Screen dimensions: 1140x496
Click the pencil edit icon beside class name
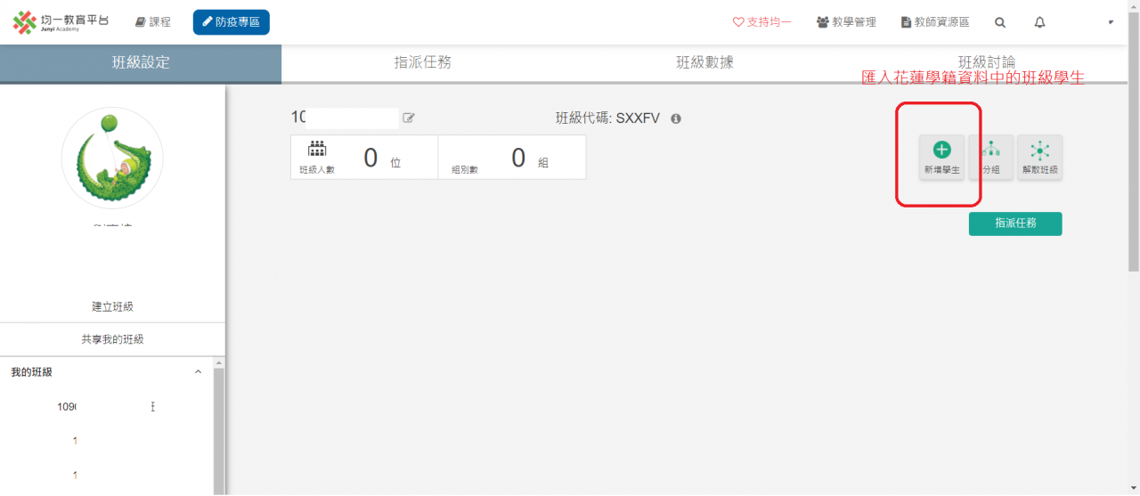(409, 118)
